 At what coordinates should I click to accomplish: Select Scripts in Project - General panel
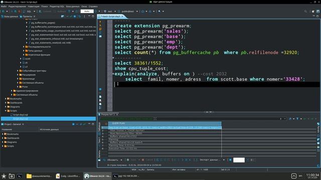pos(11,146)
